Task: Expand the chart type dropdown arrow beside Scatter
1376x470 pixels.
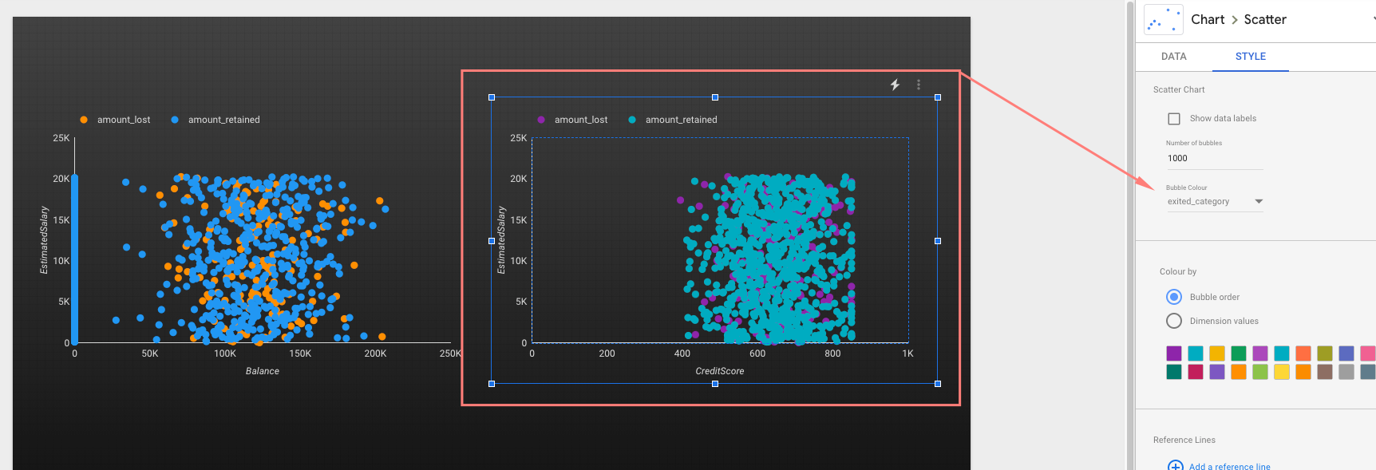Action: coord(1373,19)
